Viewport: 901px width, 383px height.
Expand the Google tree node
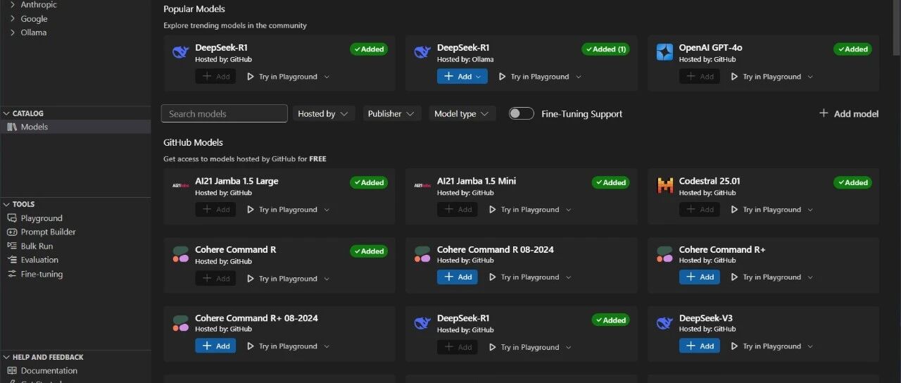13,19
